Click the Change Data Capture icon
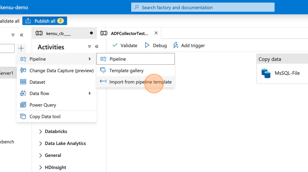 [x=23, y=70]
